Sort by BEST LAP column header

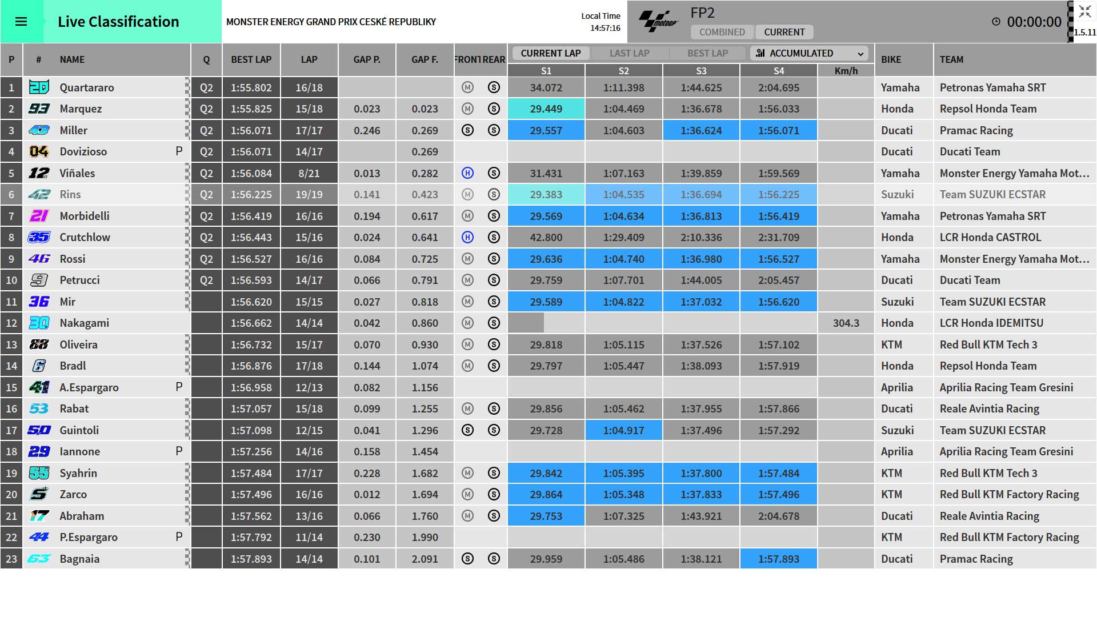click(251, 59)
